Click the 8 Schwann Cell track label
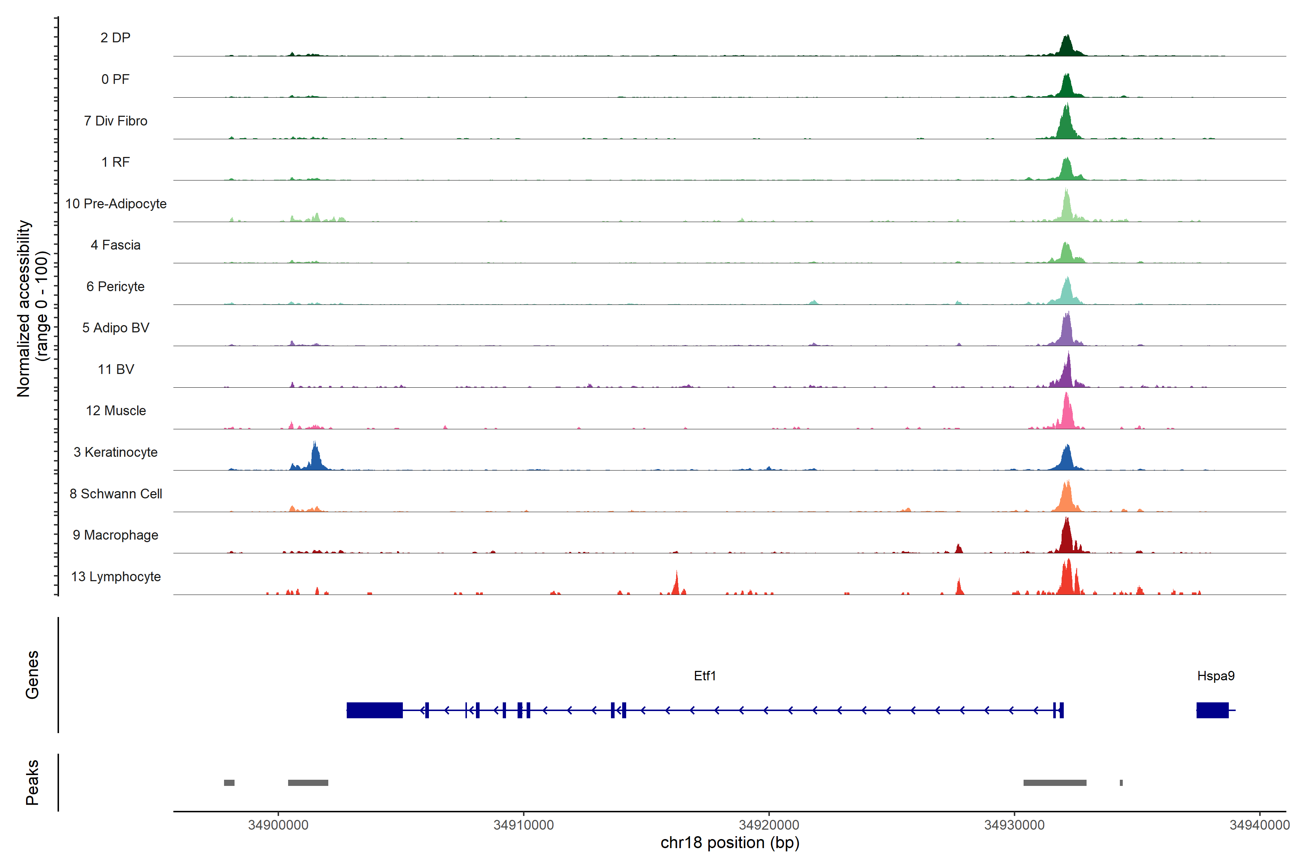This screenshot has width=1303, height=868. 116,493
